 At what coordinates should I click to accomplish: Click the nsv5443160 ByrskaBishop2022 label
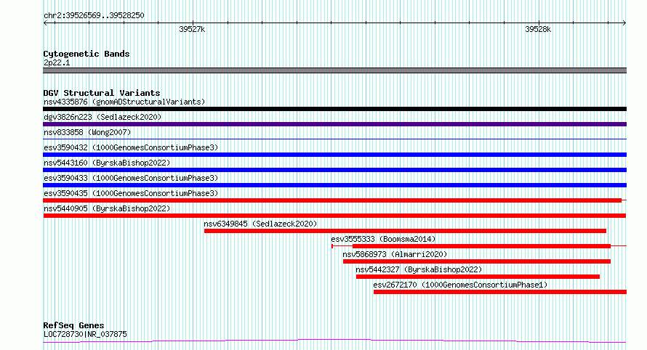point(107,163)
